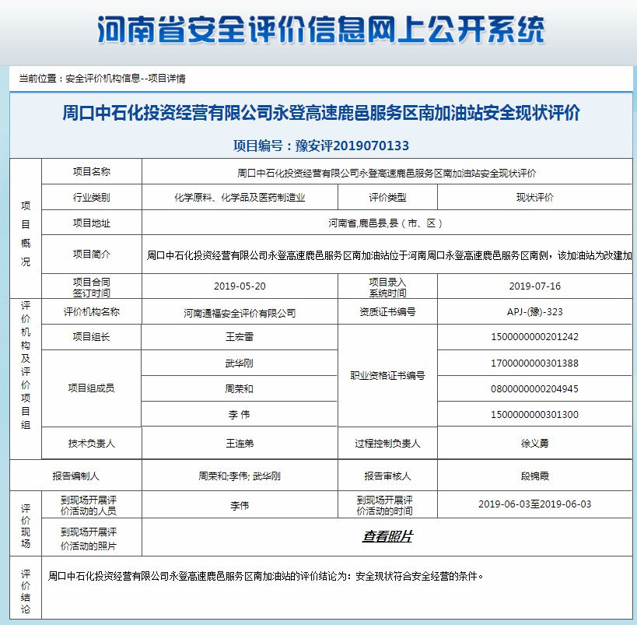
Task: Select the 评价类型 label cell
Action: [x=387, y=197]
